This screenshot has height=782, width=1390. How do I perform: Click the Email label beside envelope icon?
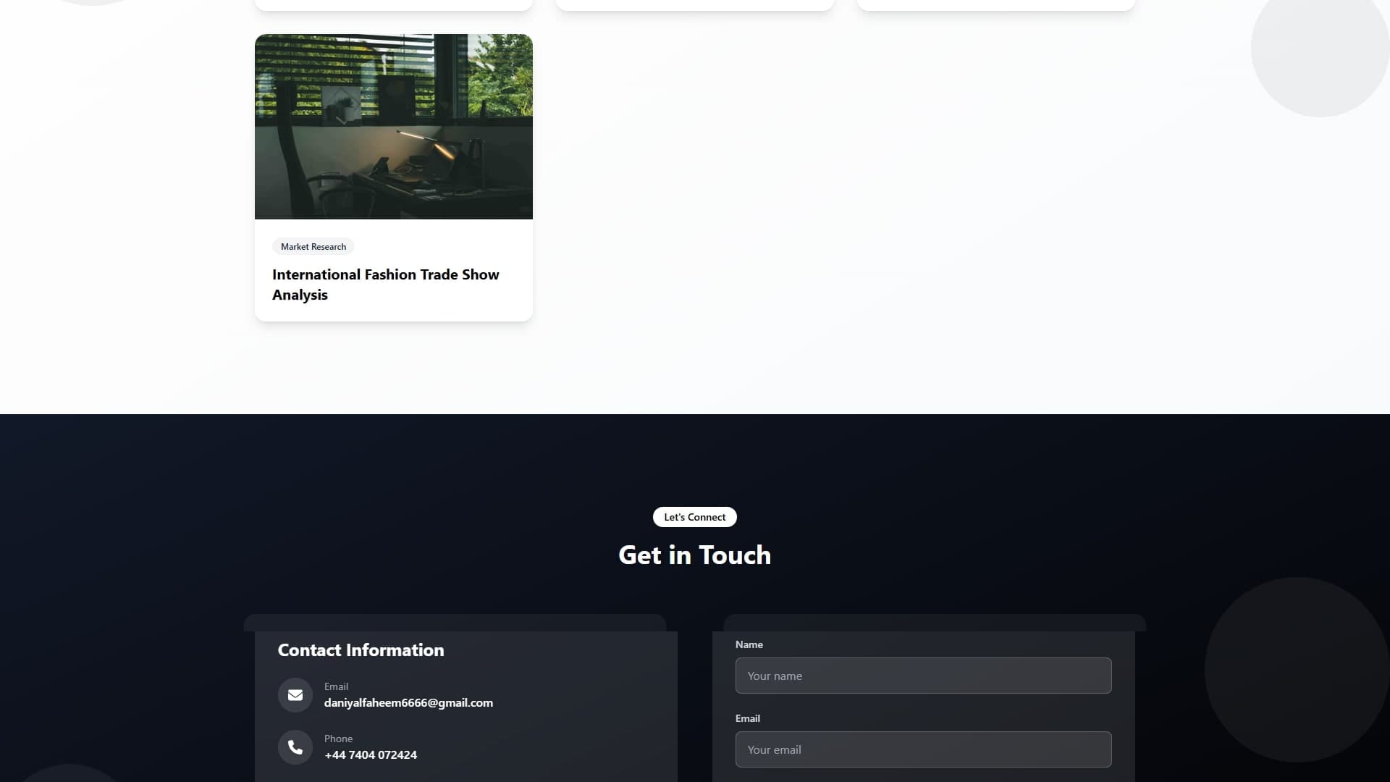337,686
